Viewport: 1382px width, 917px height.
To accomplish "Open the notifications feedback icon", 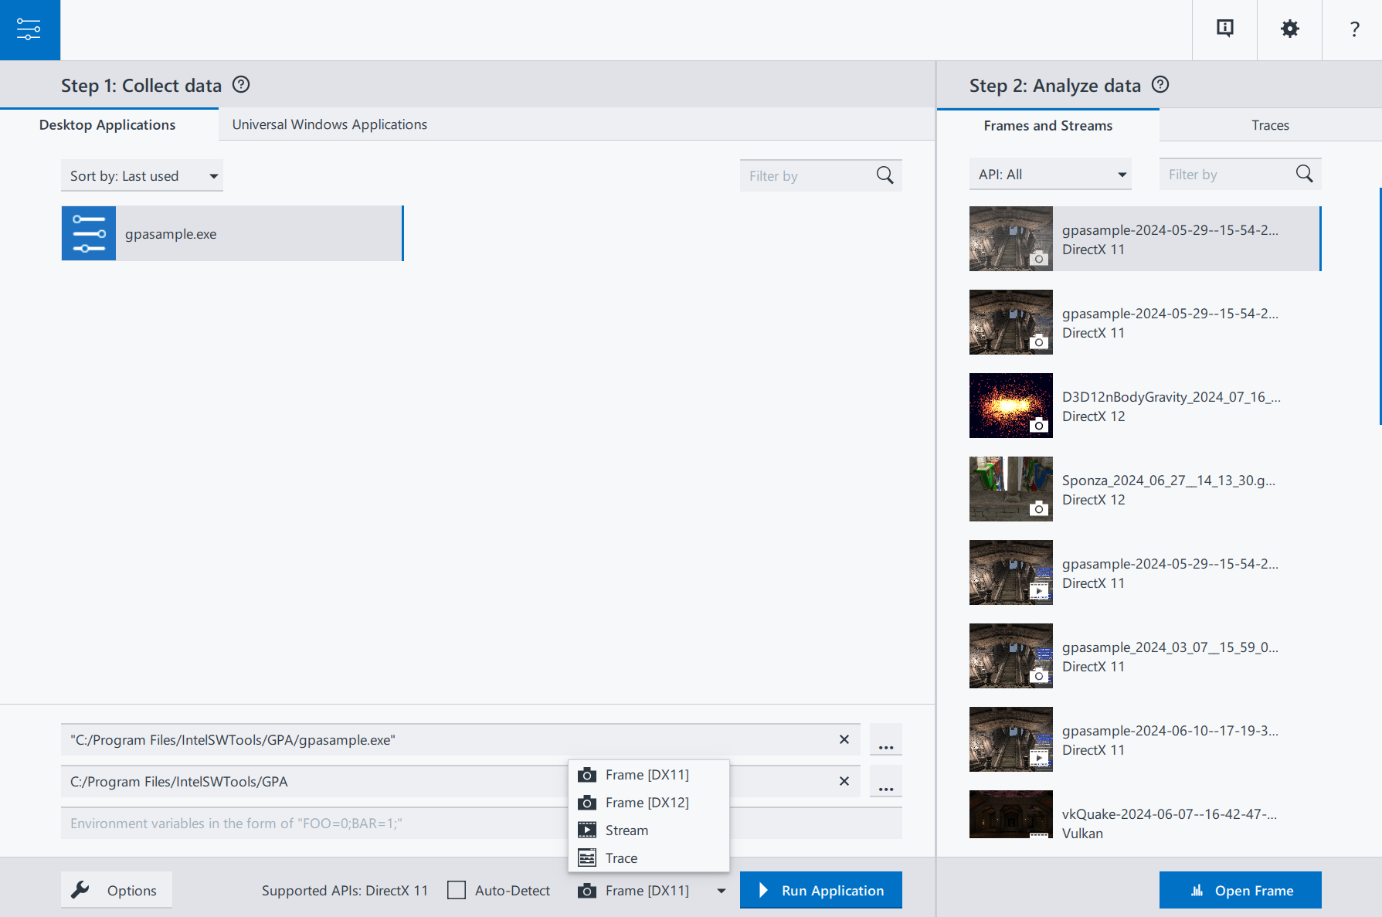I will click(x=1225, y=29).
